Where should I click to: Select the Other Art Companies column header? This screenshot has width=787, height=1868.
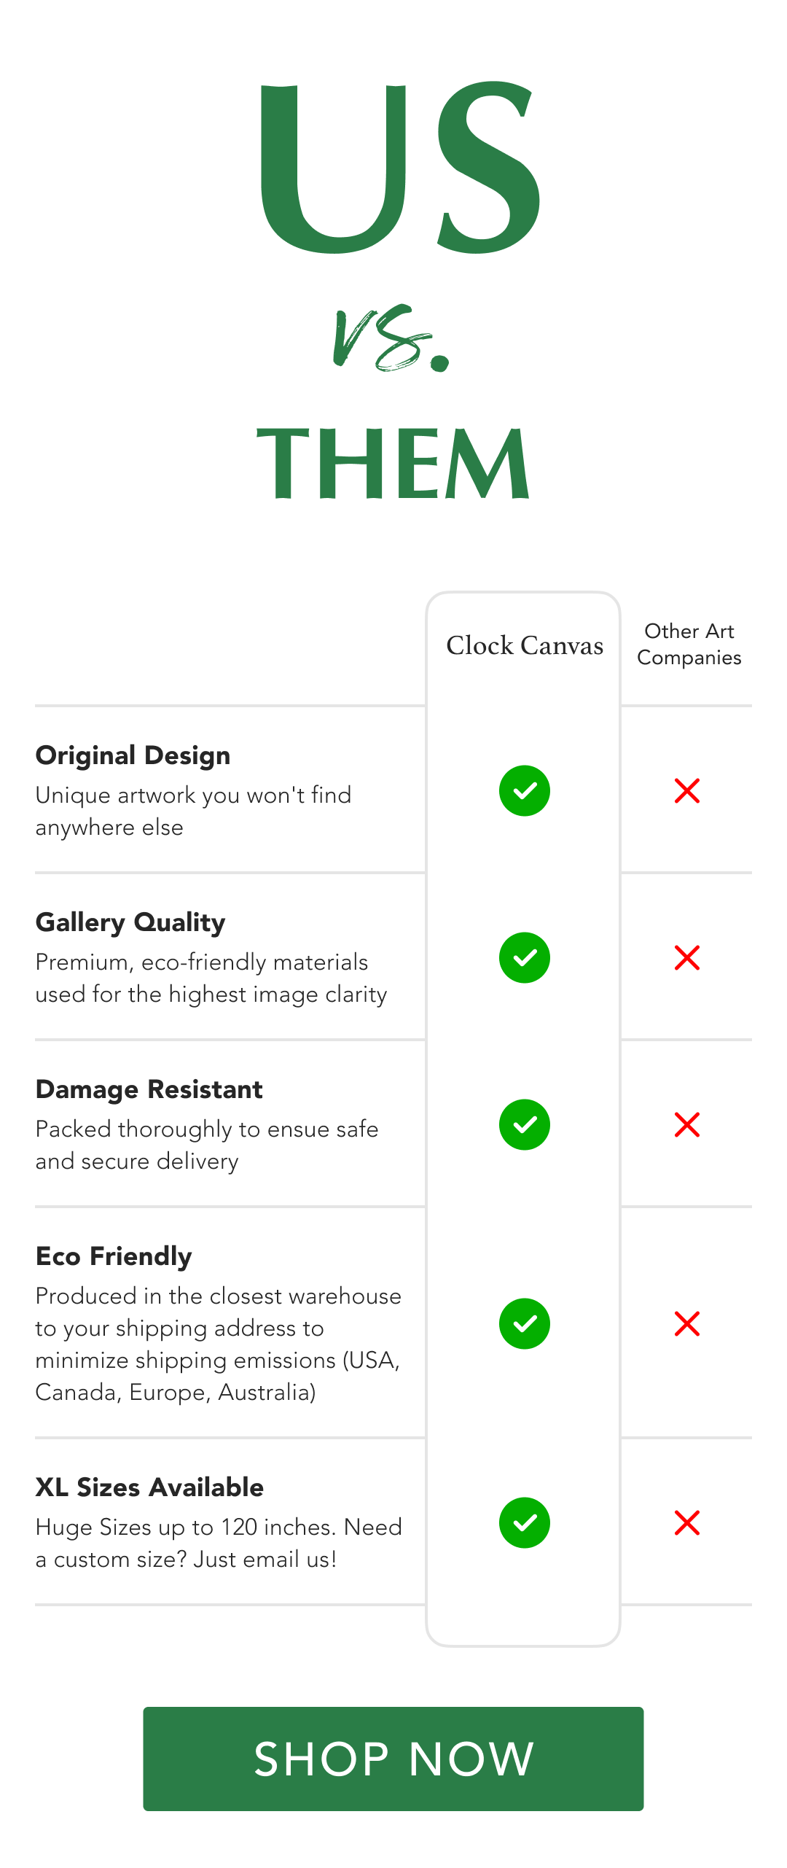click(689, 645)
